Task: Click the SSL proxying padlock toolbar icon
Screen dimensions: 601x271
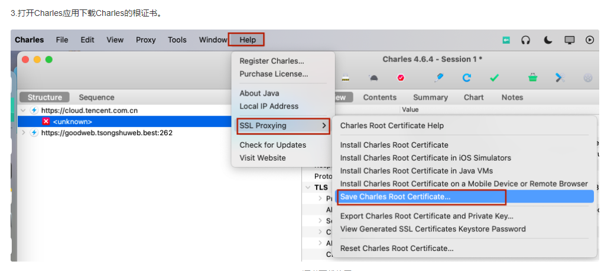Action: pyautogui.click(x=346, y=78)
